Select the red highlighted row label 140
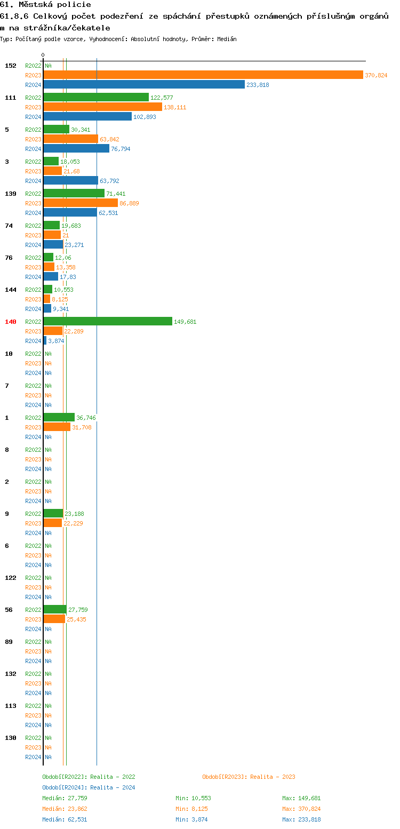The image size is (400, 829). tap(11, 322)
